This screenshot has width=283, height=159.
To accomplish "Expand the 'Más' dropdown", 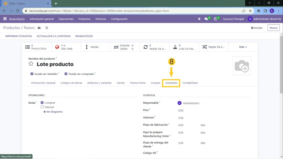I will point(243,47).
